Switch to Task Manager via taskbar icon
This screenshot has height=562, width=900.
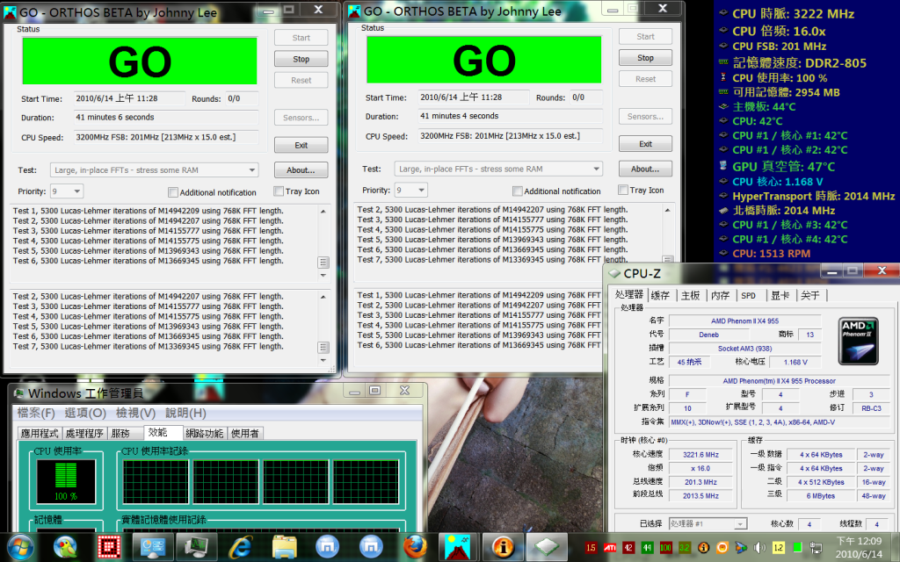click(196, 548)
